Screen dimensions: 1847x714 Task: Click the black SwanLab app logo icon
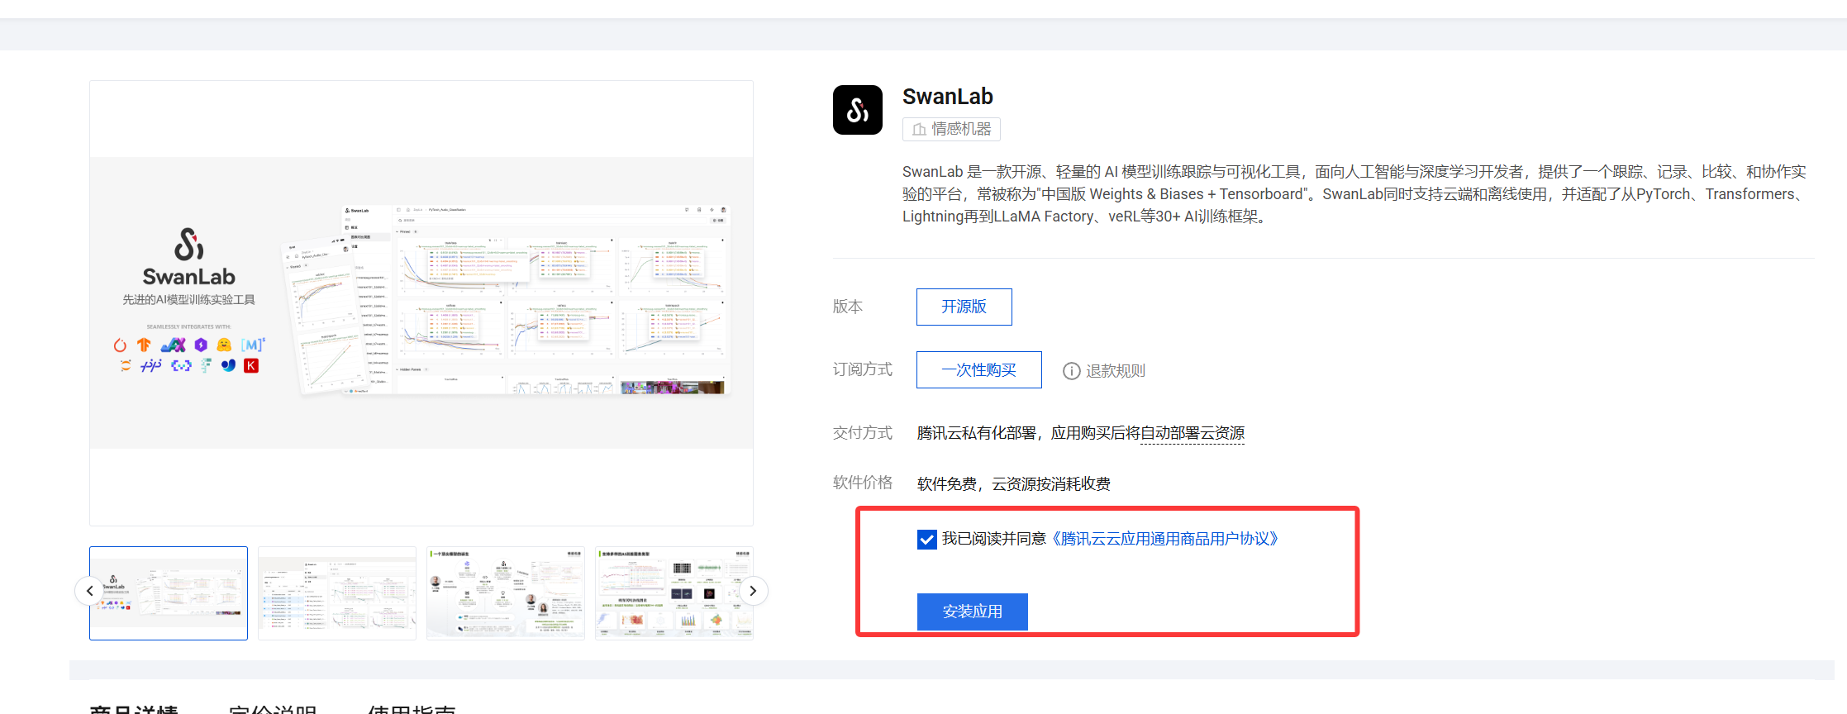coord(857,110)
